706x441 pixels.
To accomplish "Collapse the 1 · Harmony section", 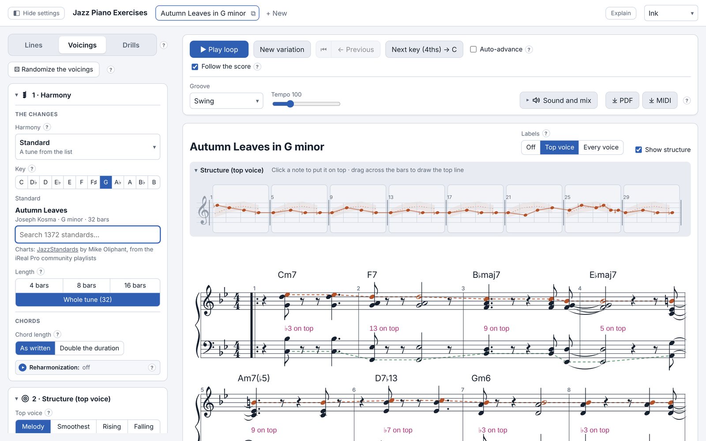I will 17,95.
